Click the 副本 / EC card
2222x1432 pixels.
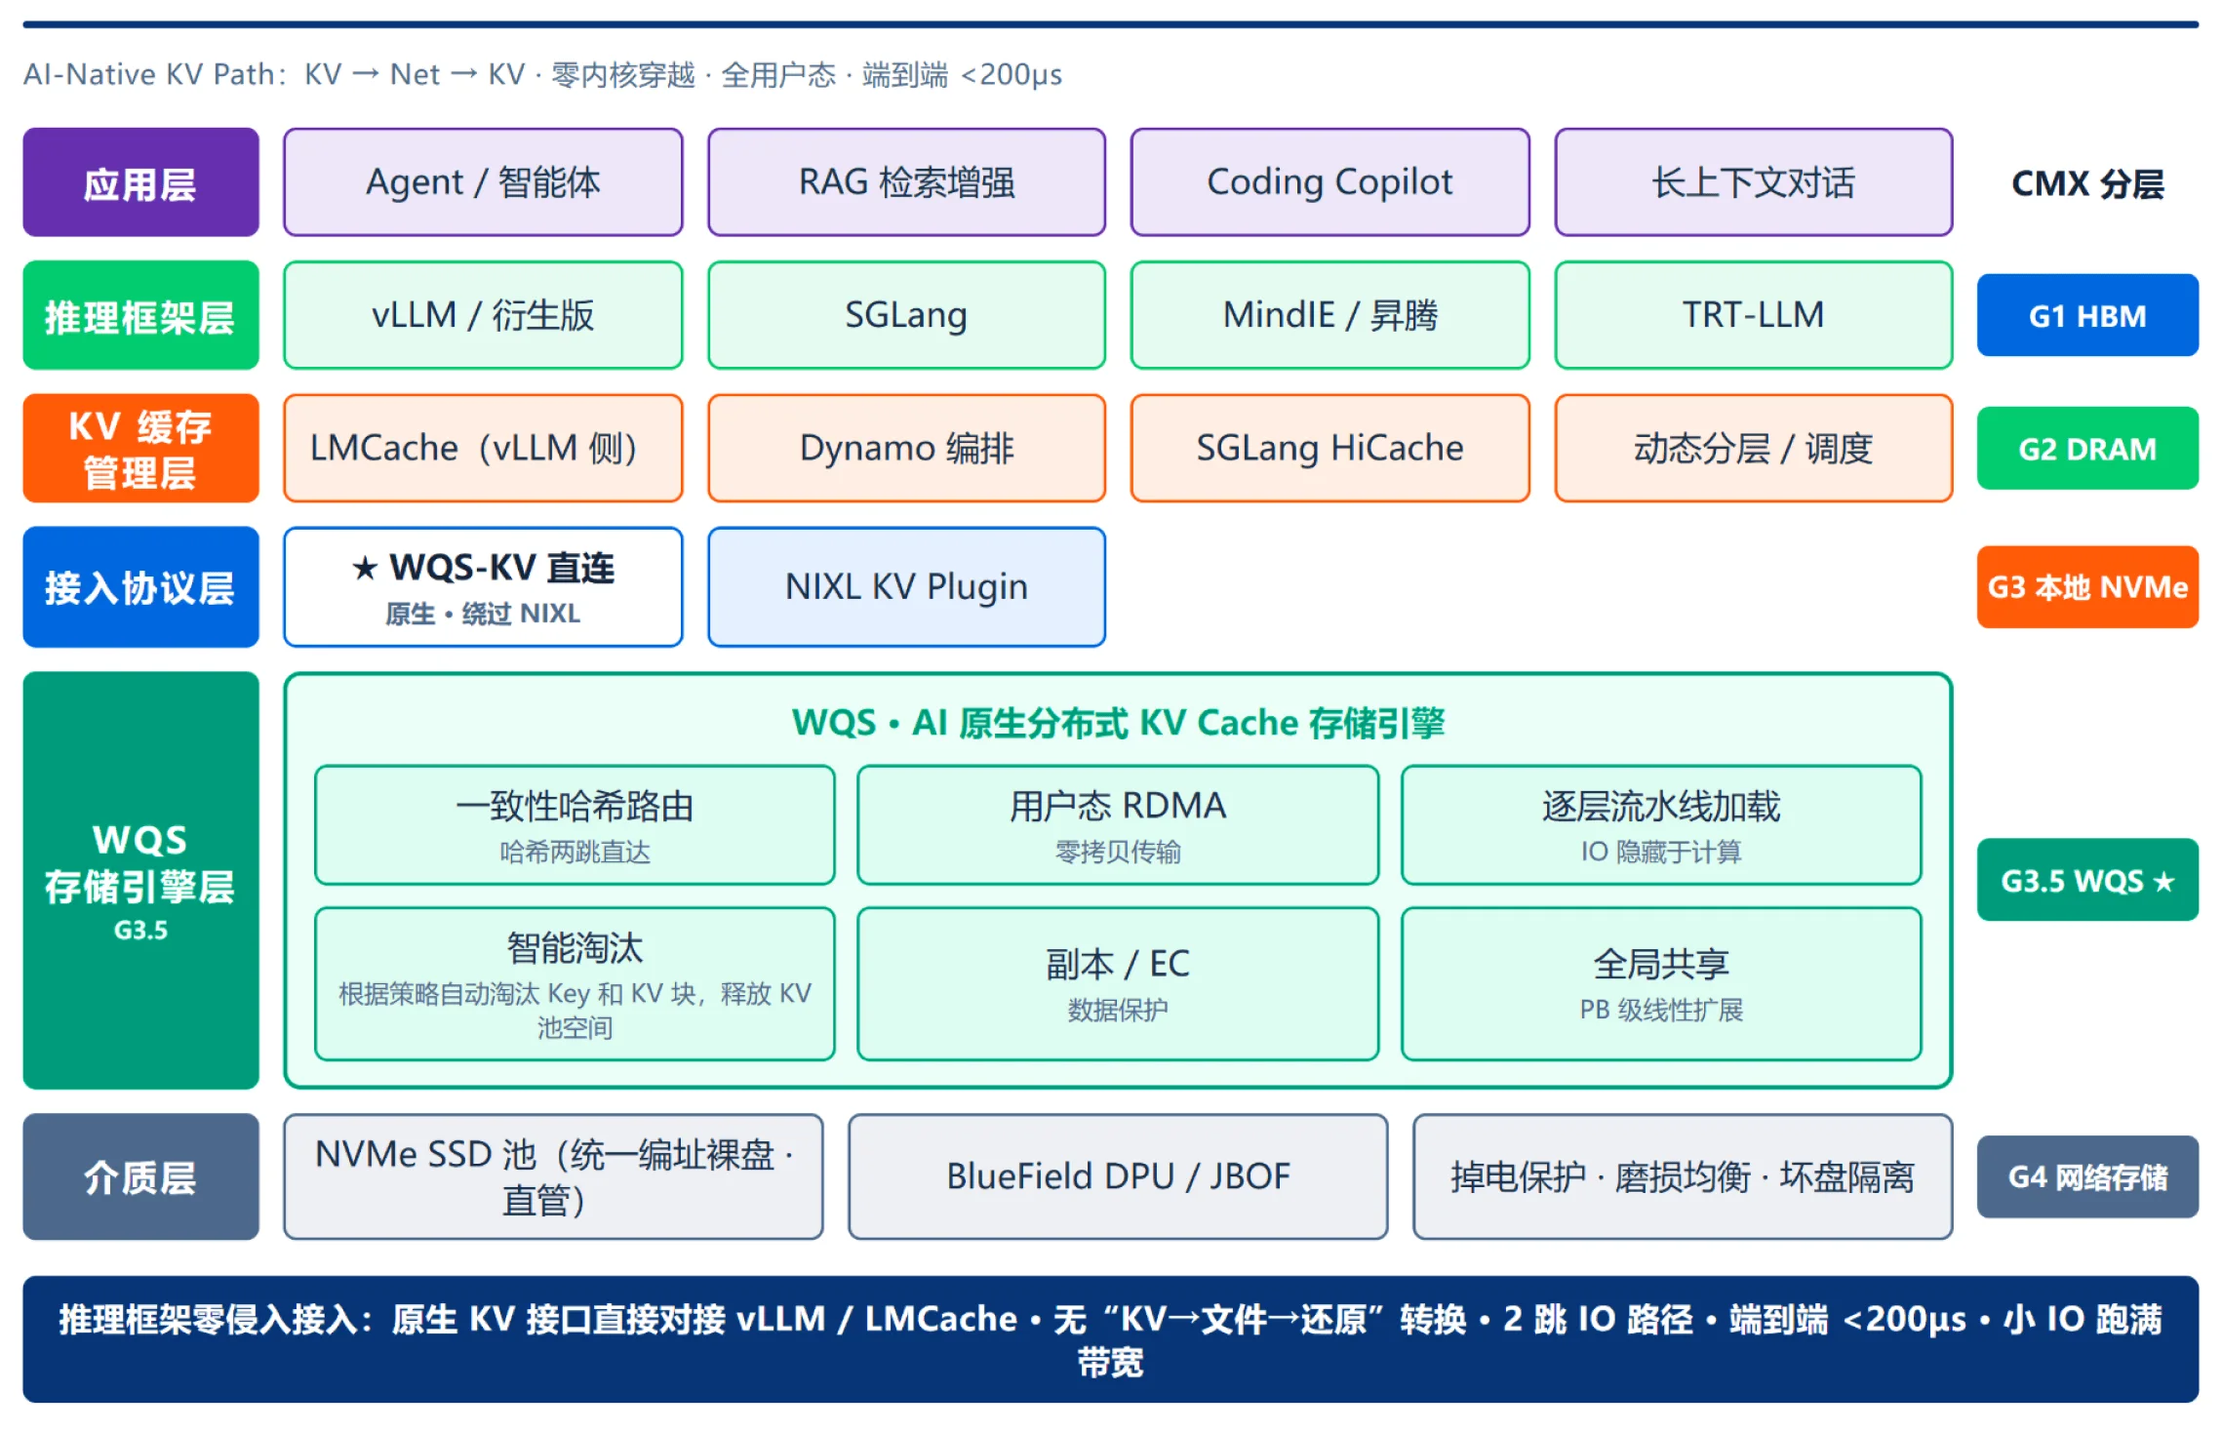pos(1118,984)
